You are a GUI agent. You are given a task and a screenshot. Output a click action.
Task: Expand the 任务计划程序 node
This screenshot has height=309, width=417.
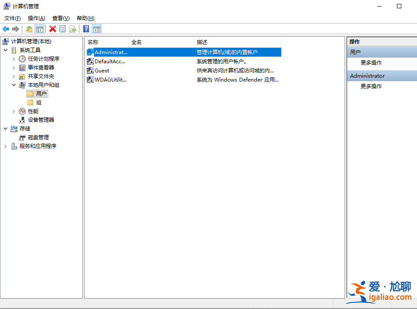[x=13, y=58]
